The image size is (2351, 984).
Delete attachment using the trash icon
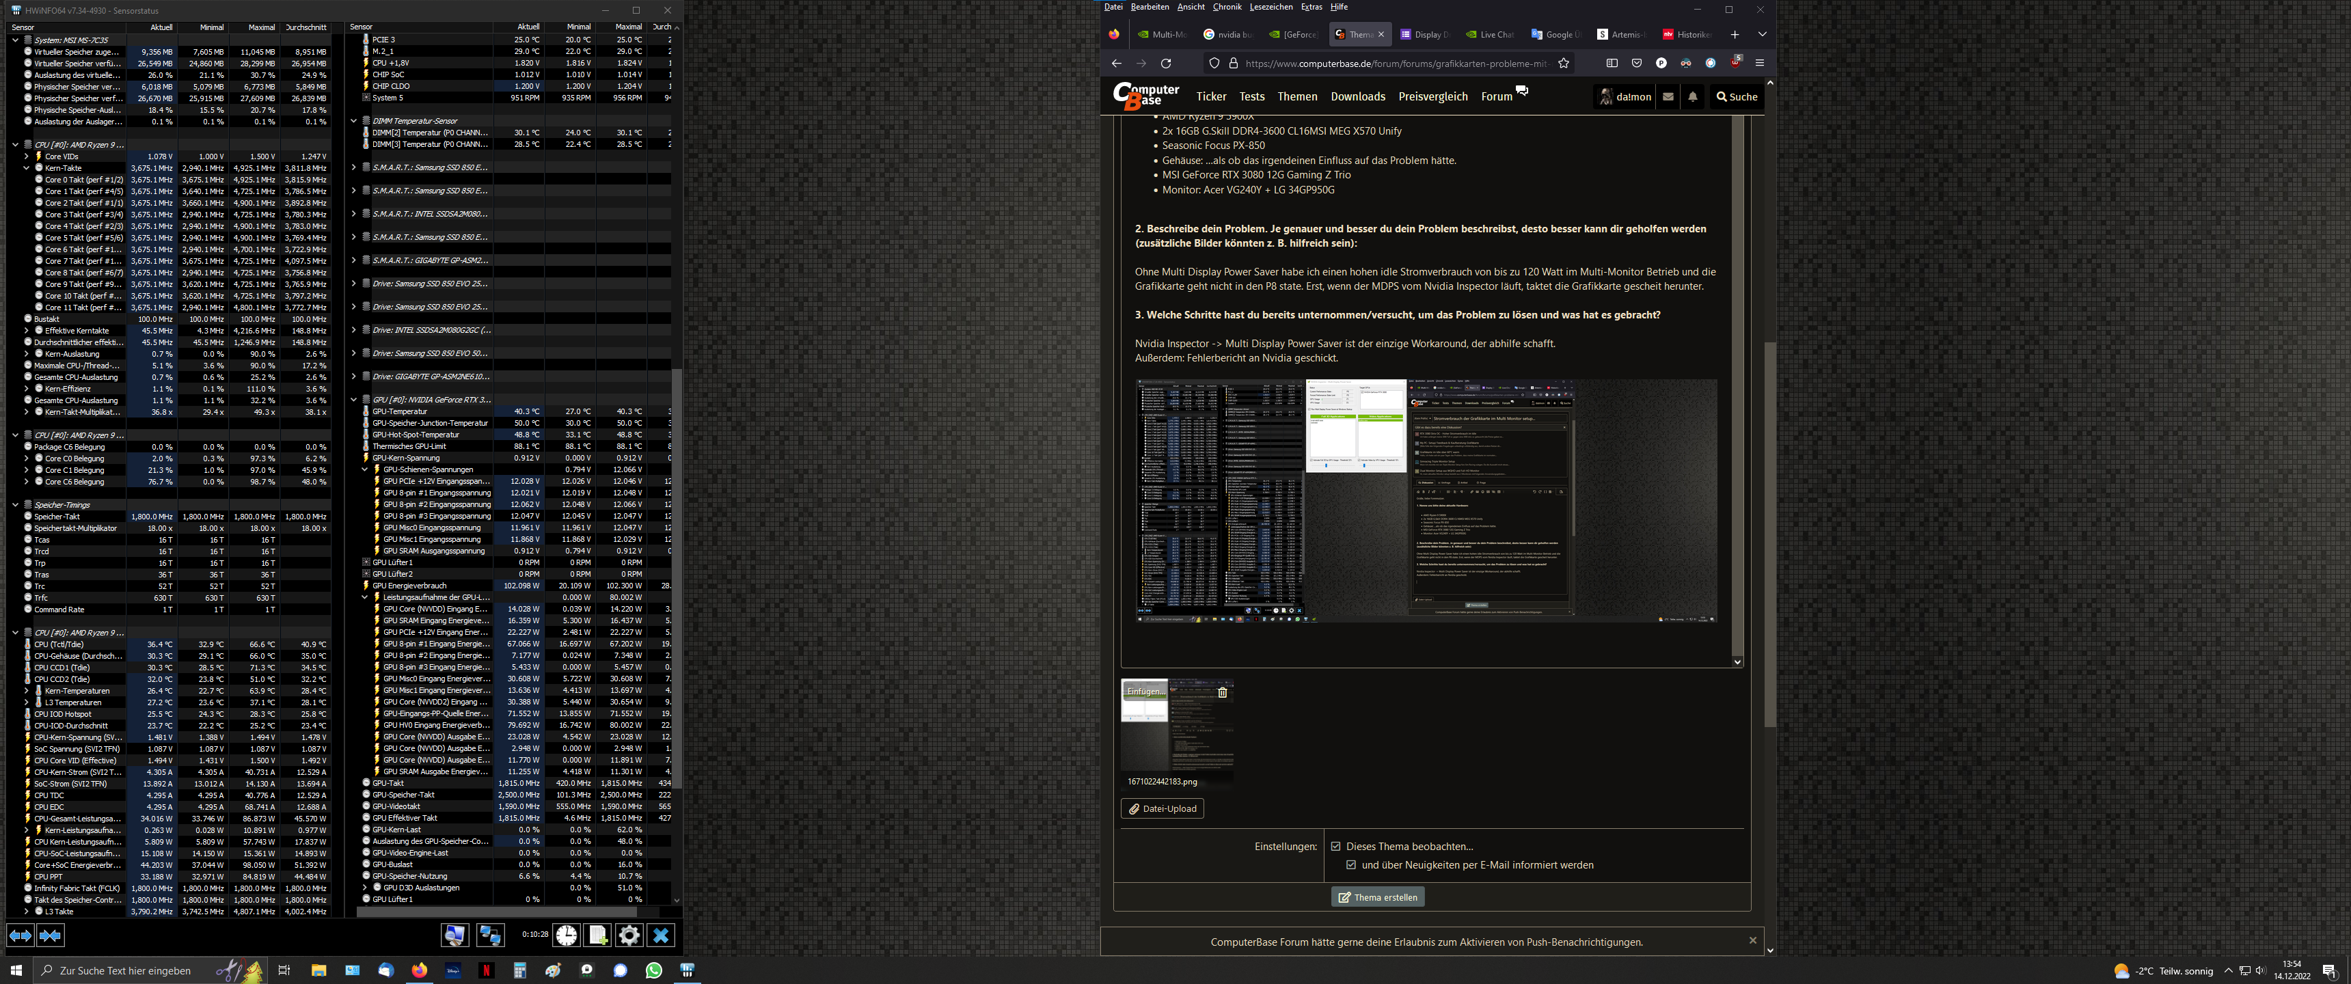[x=1222, y=692]
